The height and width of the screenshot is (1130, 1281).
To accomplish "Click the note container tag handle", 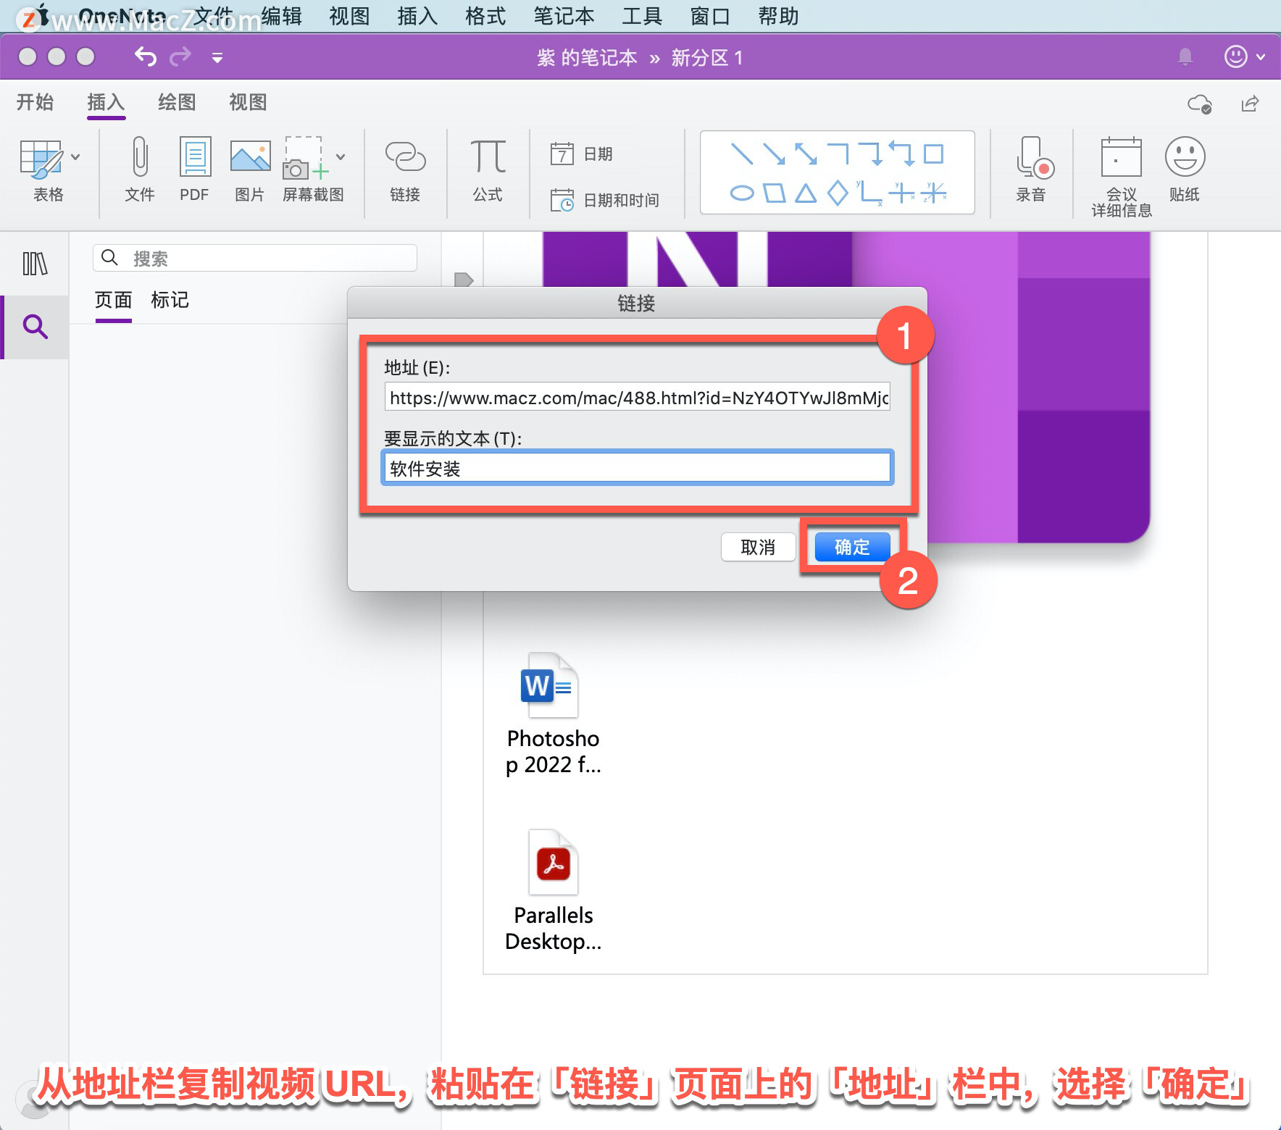I will (464, 280).
